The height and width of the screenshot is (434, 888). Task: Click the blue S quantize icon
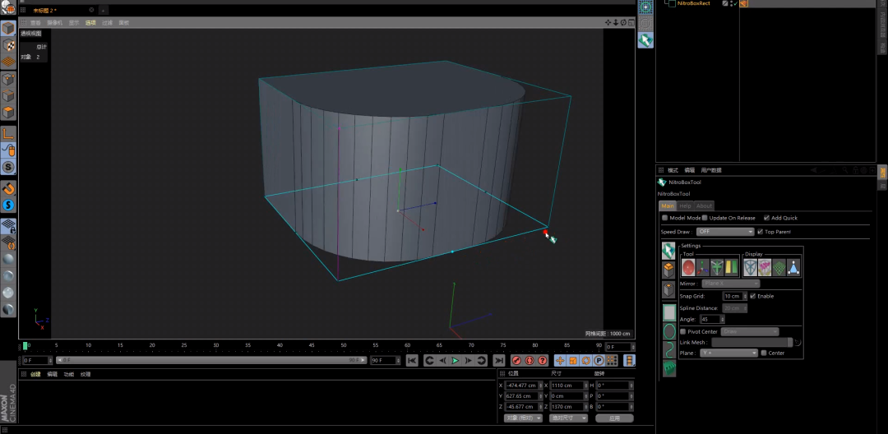(8, 205)
